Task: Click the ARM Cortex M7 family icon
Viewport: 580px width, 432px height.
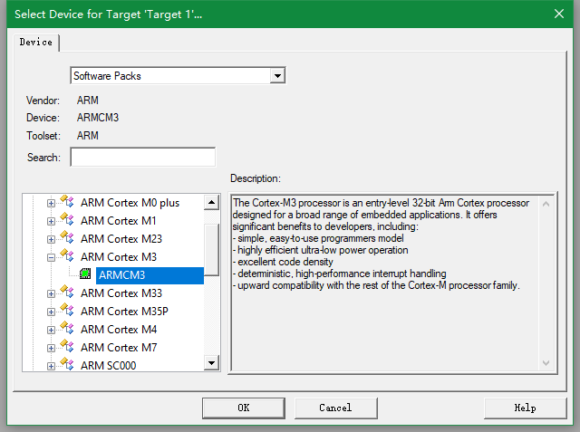Action: coord(67,347)
